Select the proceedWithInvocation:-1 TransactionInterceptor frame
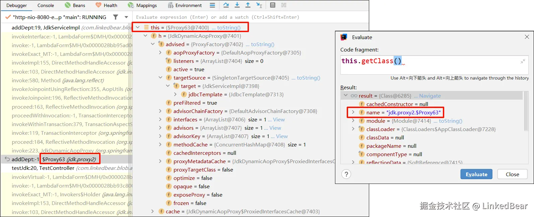 [66, 115]
